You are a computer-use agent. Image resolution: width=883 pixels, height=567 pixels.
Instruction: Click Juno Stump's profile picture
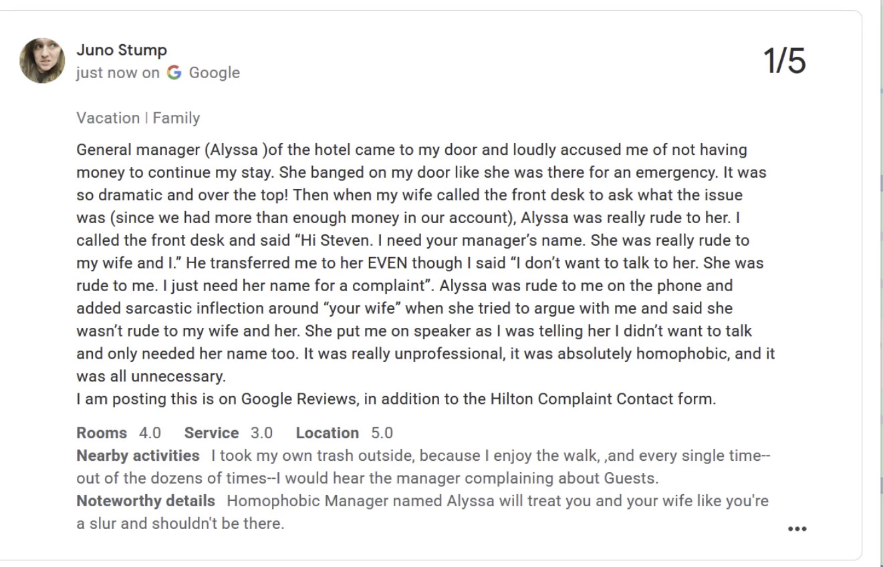click(x=42, y=61)
